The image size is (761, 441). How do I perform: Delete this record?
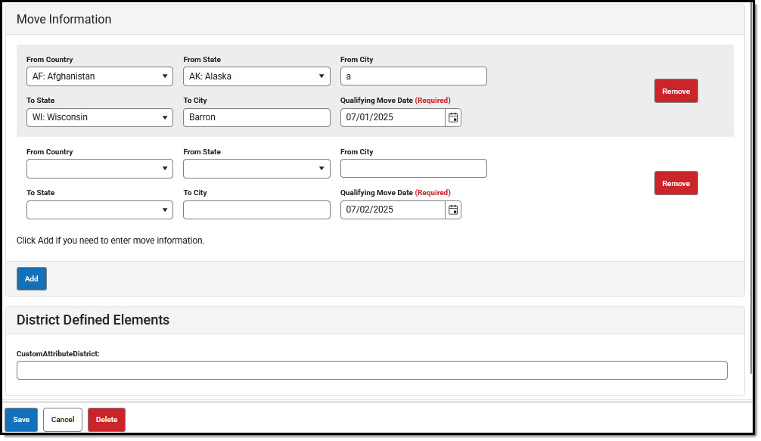106,419
